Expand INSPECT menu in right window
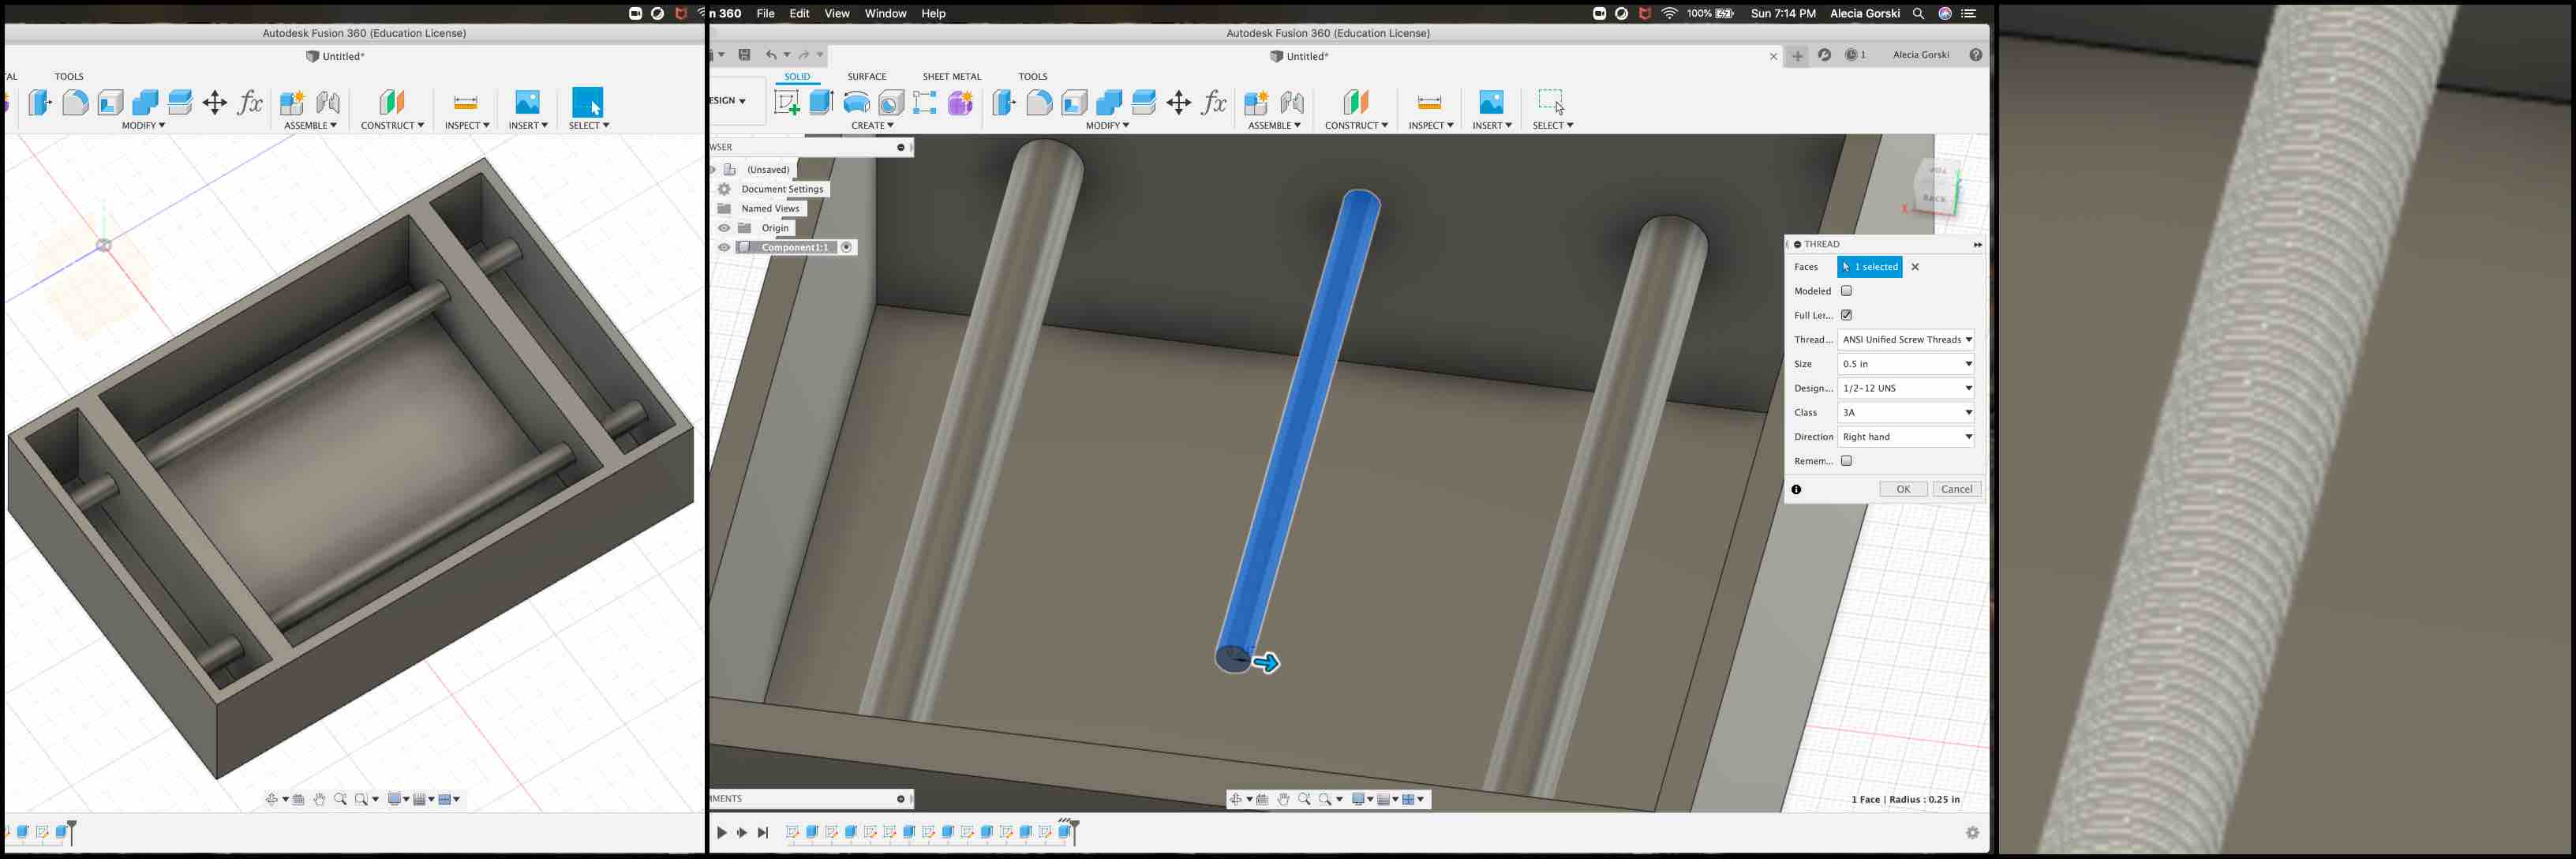Viewport: 2576px width, 859px height. [1430, 126]
